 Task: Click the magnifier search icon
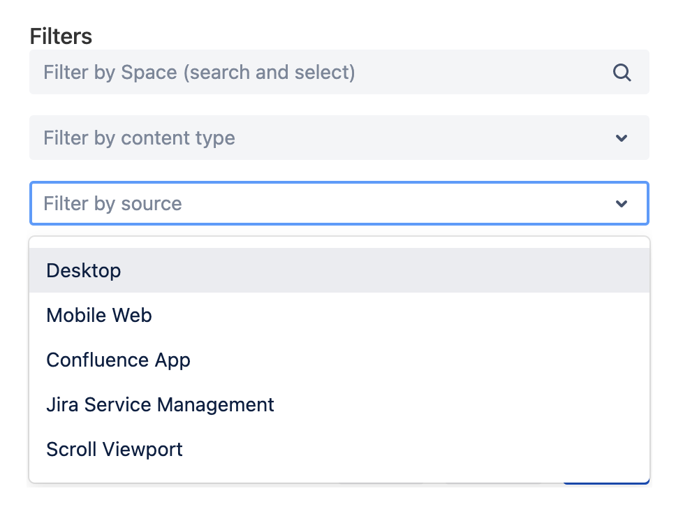coord(622,73)
